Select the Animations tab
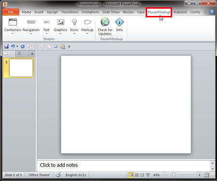217x181 pixels. point(90,12)
